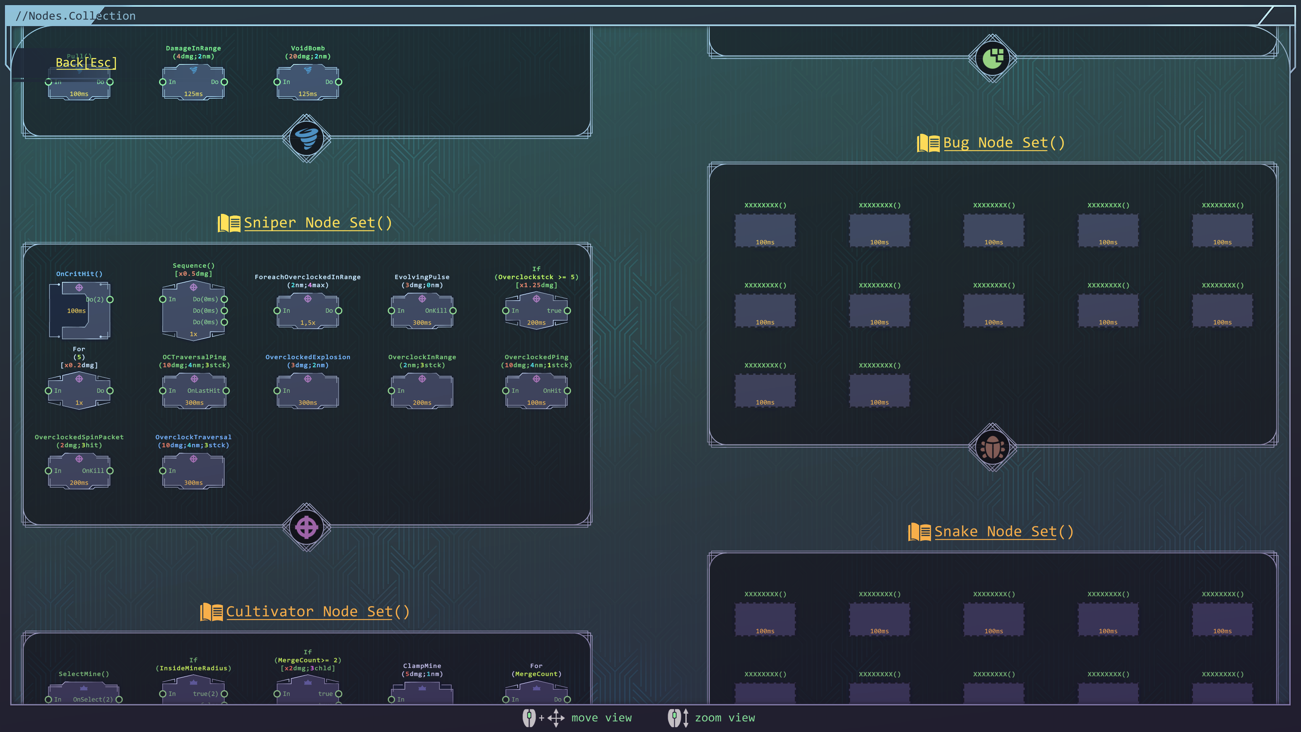The width and height of the screenshot is (1301, 732).
Task: Select the If (MergeCount>= 2) node
Action: tap(308, 690)
